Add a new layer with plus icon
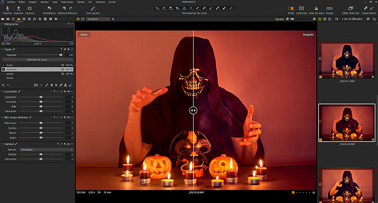This screenshot has height=203, width=378. click(x=3, y=85)
